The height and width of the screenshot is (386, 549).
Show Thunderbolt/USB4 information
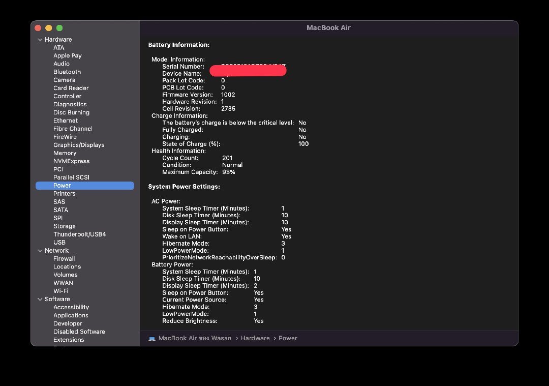pos(80,234)
